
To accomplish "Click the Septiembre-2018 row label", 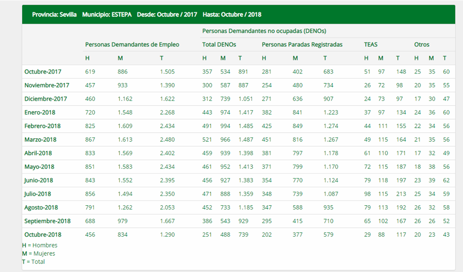I will [x=47, y=221].
